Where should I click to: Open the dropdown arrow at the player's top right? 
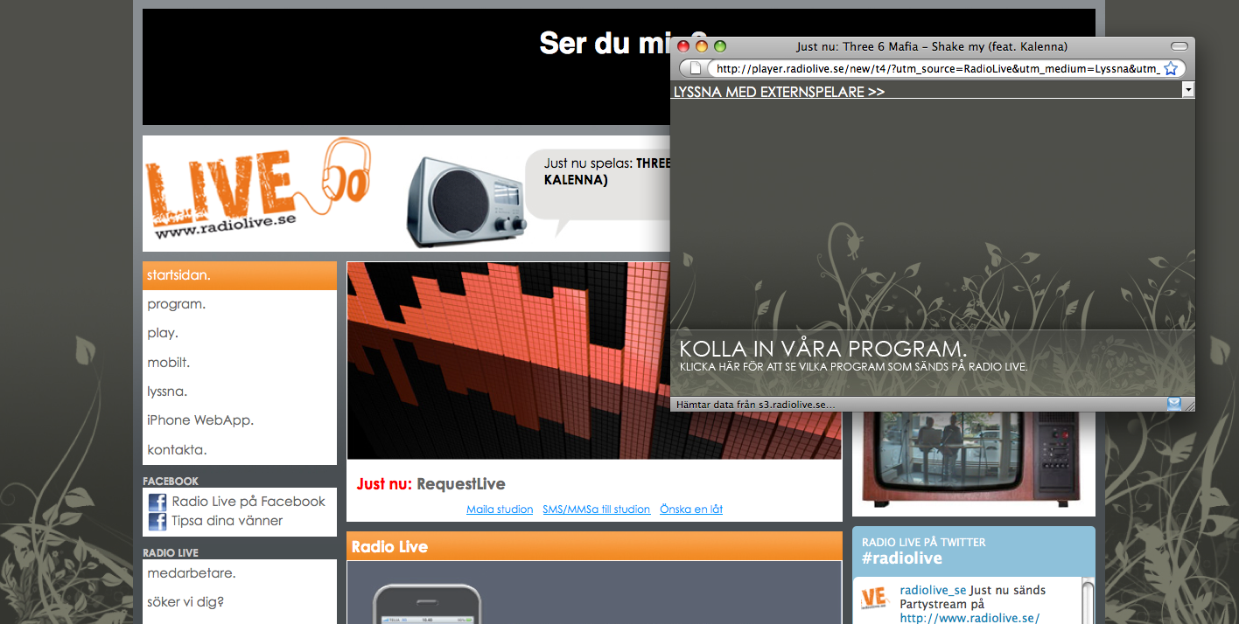[x=1188, y=89]
